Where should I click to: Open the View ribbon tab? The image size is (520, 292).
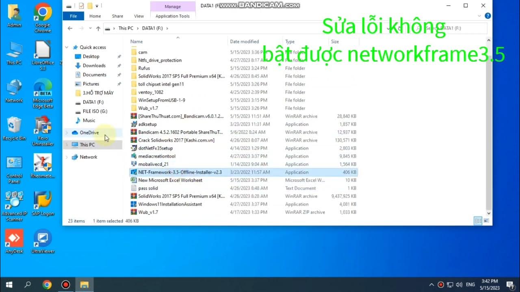pyautogui.click(x=139, y=16)
